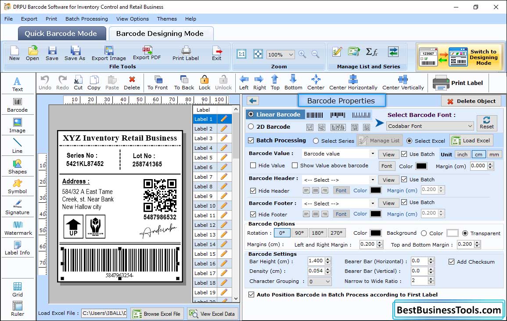The image size is (507, 321).
Task: Delete selected object with red X
Action: click(x=132, y=82)
